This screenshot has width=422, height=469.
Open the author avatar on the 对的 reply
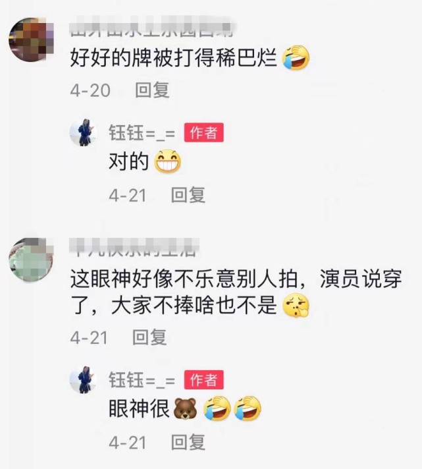click(x=83, y=132)
